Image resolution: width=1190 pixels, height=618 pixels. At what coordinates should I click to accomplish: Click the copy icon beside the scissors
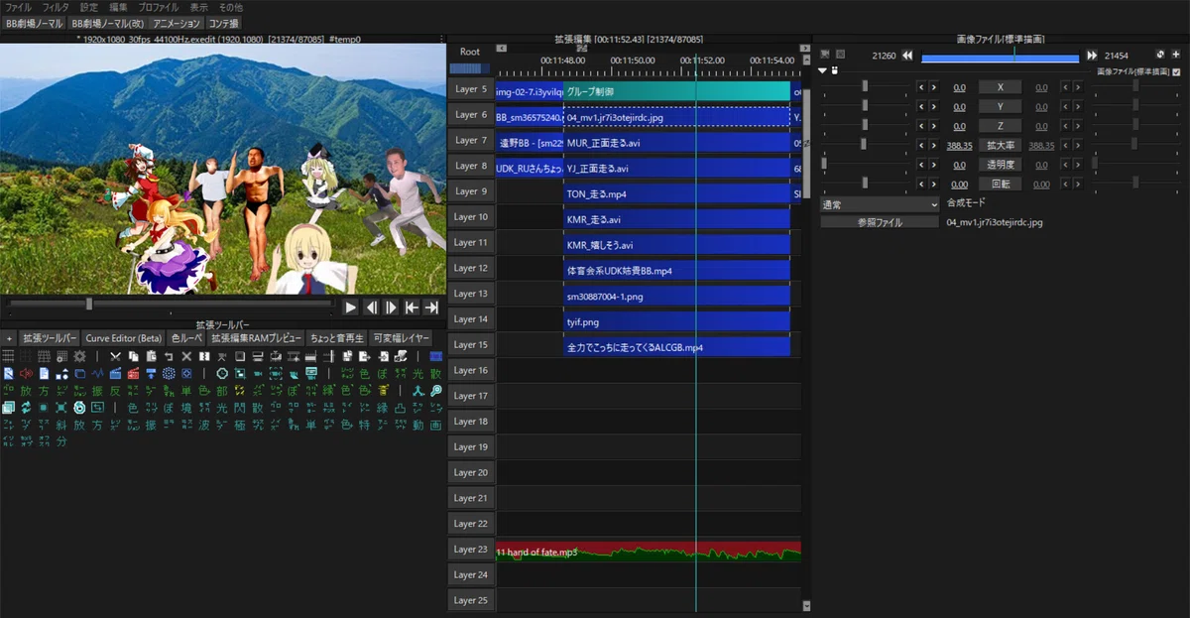click(x=133, y=355)
